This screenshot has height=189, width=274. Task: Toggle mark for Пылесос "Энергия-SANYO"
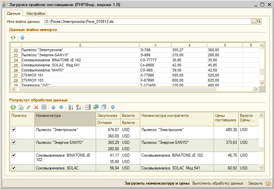tap(13, 143)
